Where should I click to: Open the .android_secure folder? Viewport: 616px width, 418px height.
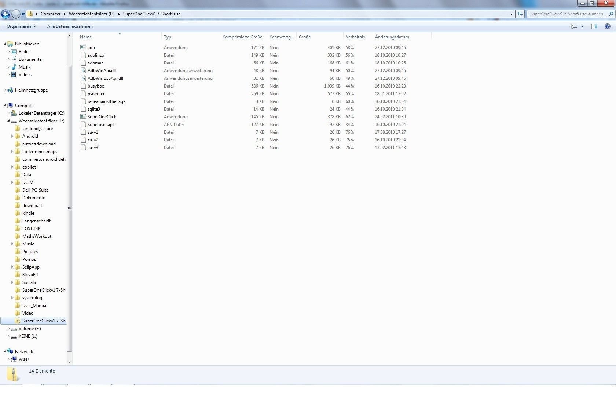click(37, 129)
